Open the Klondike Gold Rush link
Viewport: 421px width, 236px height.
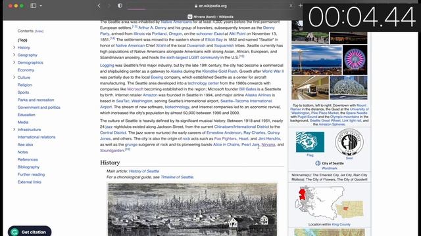coord(220,71)
